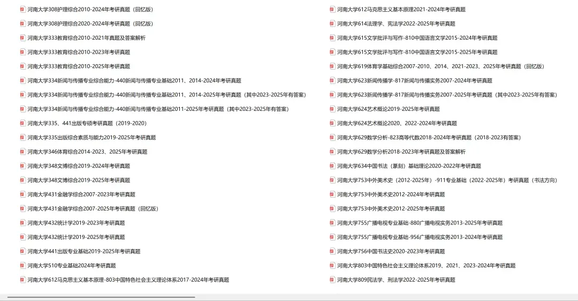Select PDF icon of 612马克思主义基本原理-803 2017-2024 file
The image size is (578, 301).
22,280
